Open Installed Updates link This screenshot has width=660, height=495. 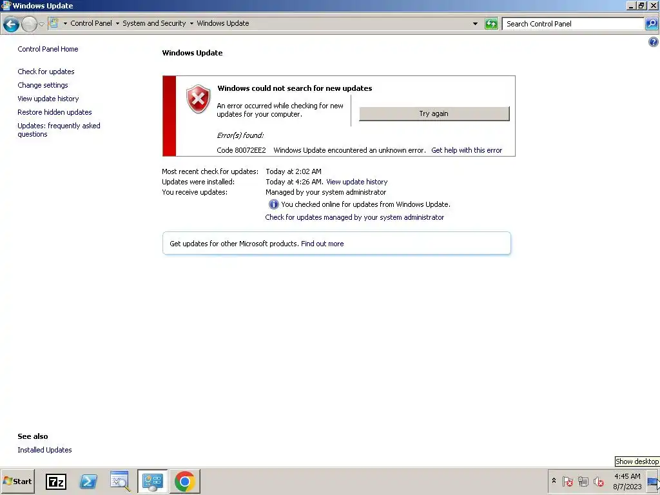point(44,450)
